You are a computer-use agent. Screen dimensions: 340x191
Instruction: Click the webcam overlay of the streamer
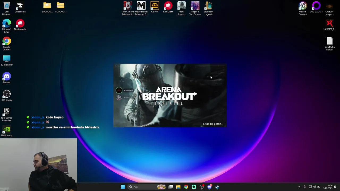coord(39,164)
